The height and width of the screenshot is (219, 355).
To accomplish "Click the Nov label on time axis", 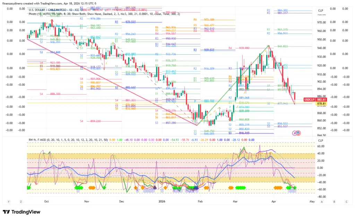I will (87, 201).
